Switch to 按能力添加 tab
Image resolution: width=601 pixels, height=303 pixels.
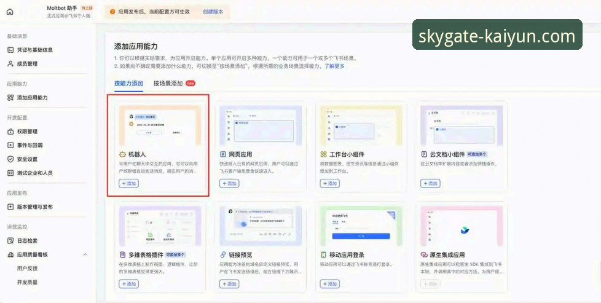(x=129, y=84)
